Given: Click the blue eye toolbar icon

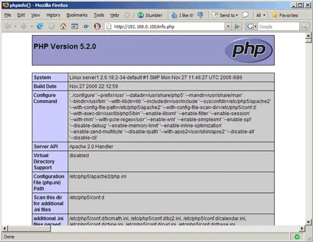Looking at the screenshot, I should (x=86, y=26).
